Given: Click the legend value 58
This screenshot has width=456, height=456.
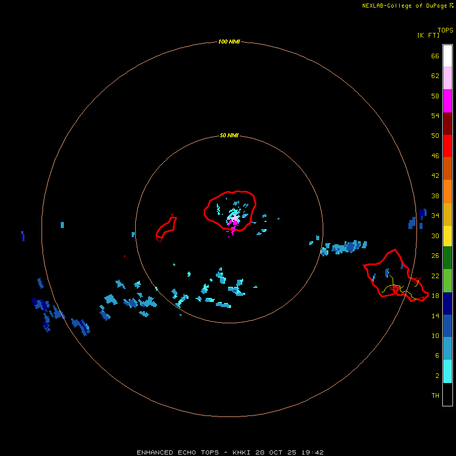Looking at the screenshot, I should 435,96.
